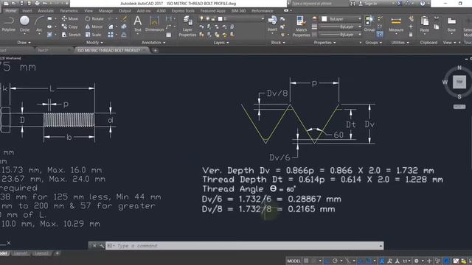The image size is (472, 265).
Task: Switch to ISO METRIC THREAD BOLT PROFILE document tab
Action: tap(109, 50)
